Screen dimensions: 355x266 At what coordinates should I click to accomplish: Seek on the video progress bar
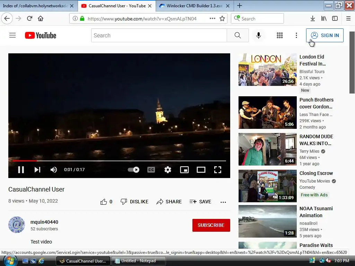coord(119,161)
